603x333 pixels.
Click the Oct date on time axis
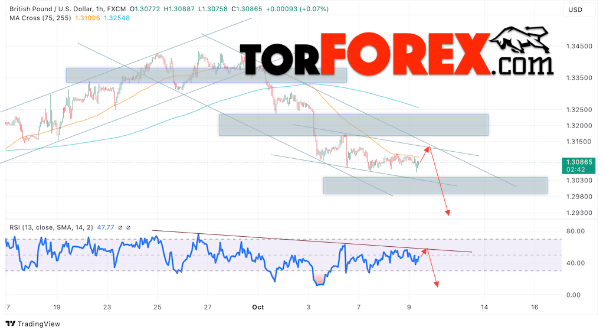tap(258, 307)
